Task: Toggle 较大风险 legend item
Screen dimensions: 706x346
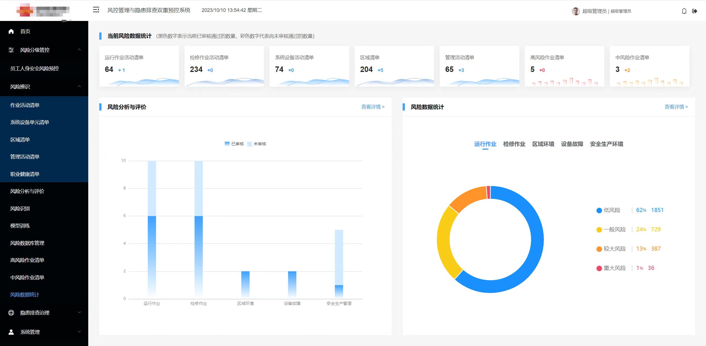Action: pos(611,249)
